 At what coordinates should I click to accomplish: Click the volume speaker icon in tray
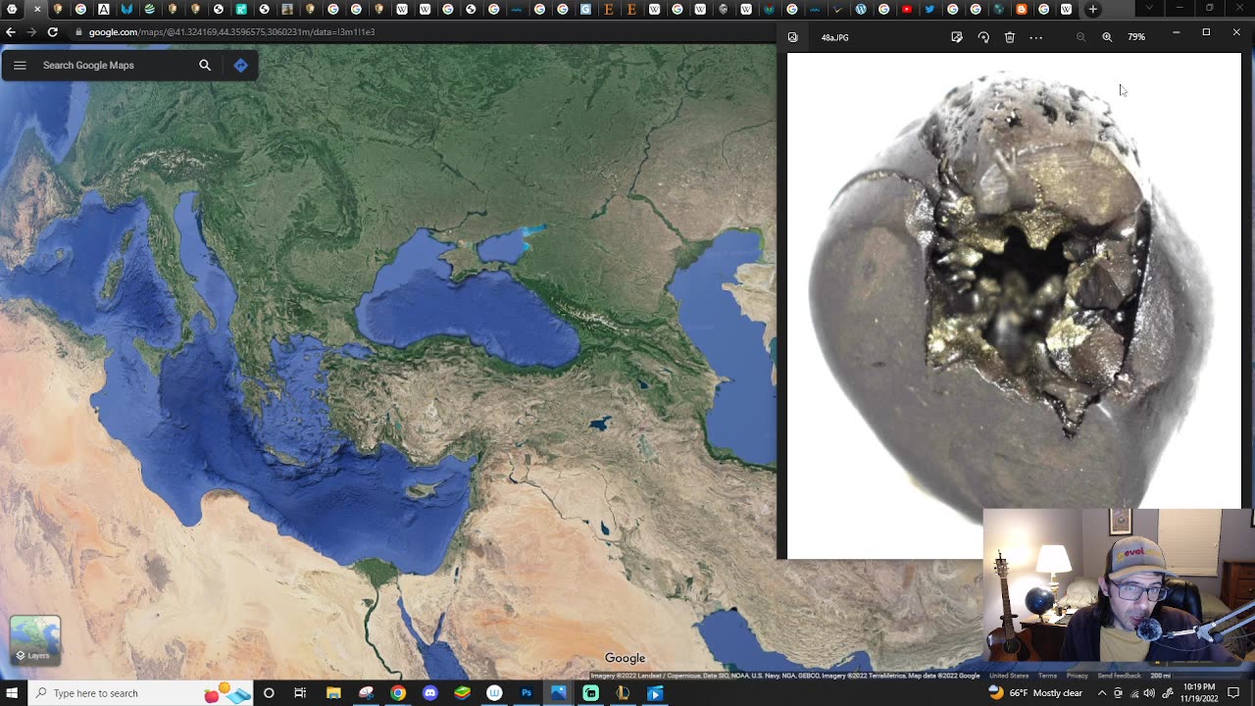coord(1149,693)
